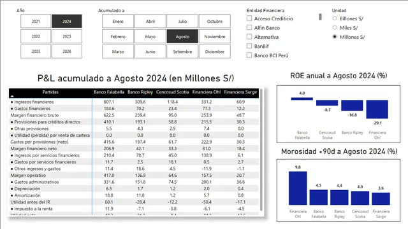Click Banco Ripley morosidad bar labeled 4.4
Image resolution: width=408 pixels, height=229 pixels.
pos(339,198)
